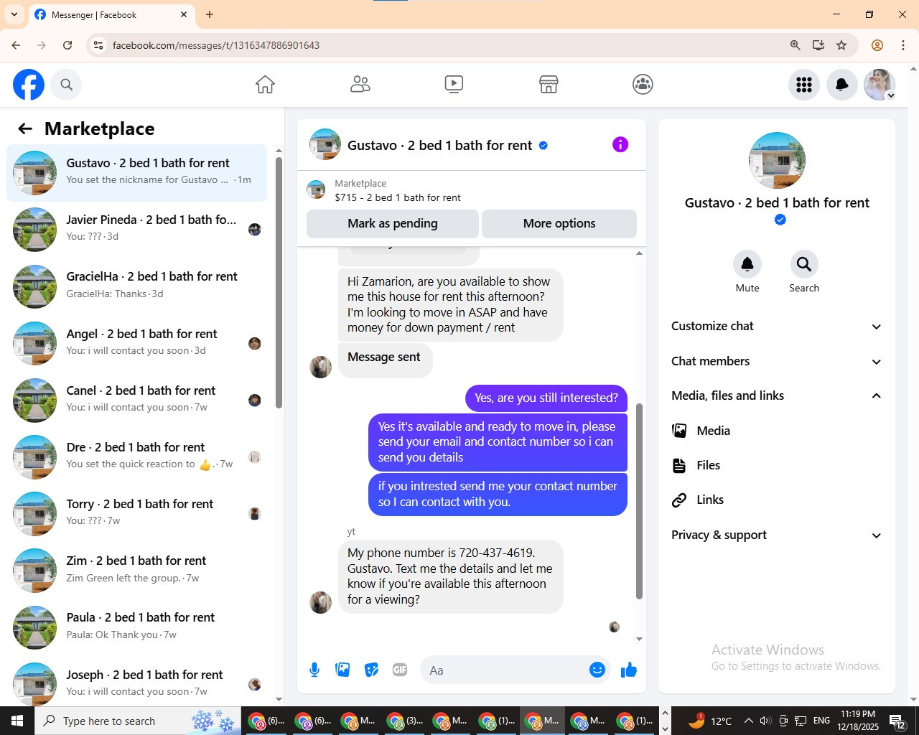Show hidden system tray icons
This screenshot has width=919, height=735.
[748, 721]
